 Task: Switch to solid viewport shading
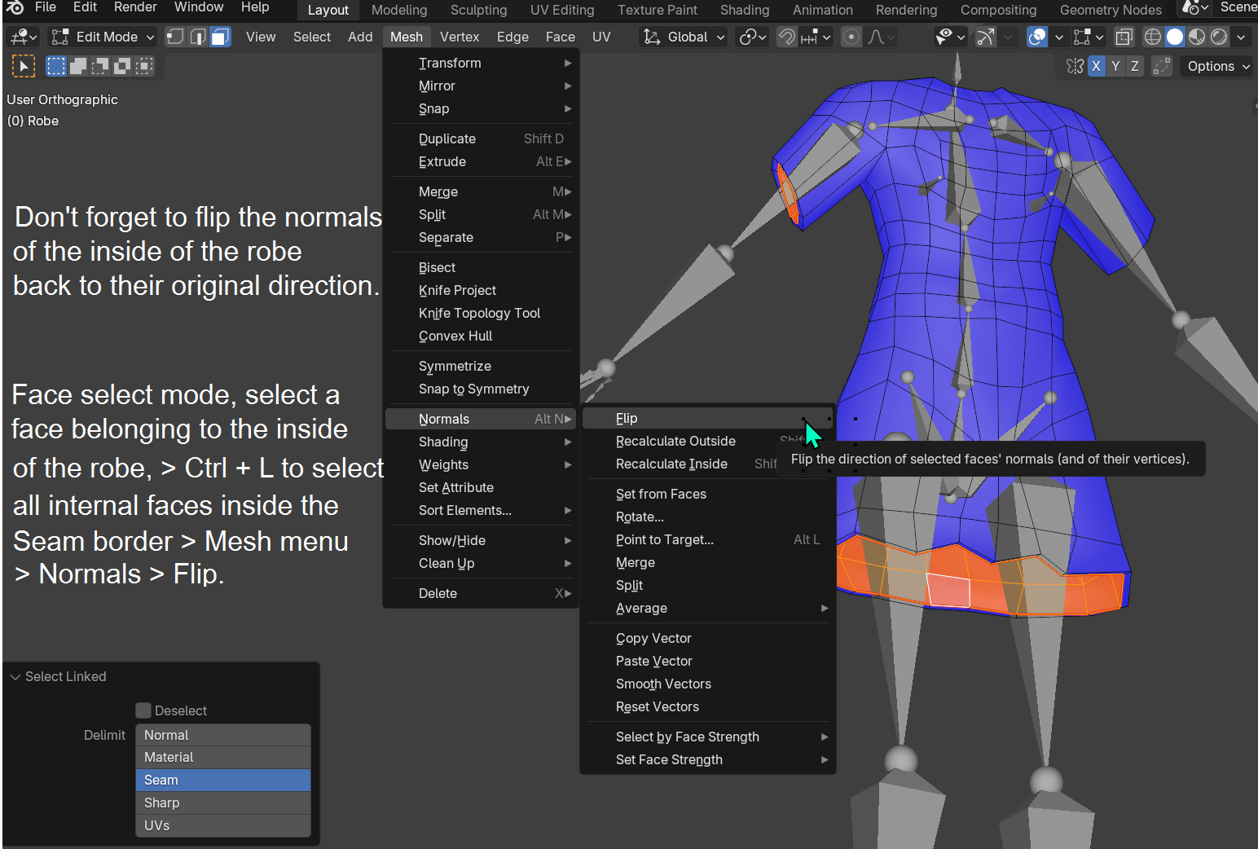pyautogui.click(x=1175, y=37)
